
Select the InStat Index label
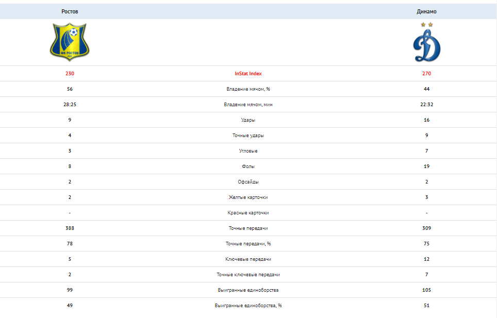(248, 74)
